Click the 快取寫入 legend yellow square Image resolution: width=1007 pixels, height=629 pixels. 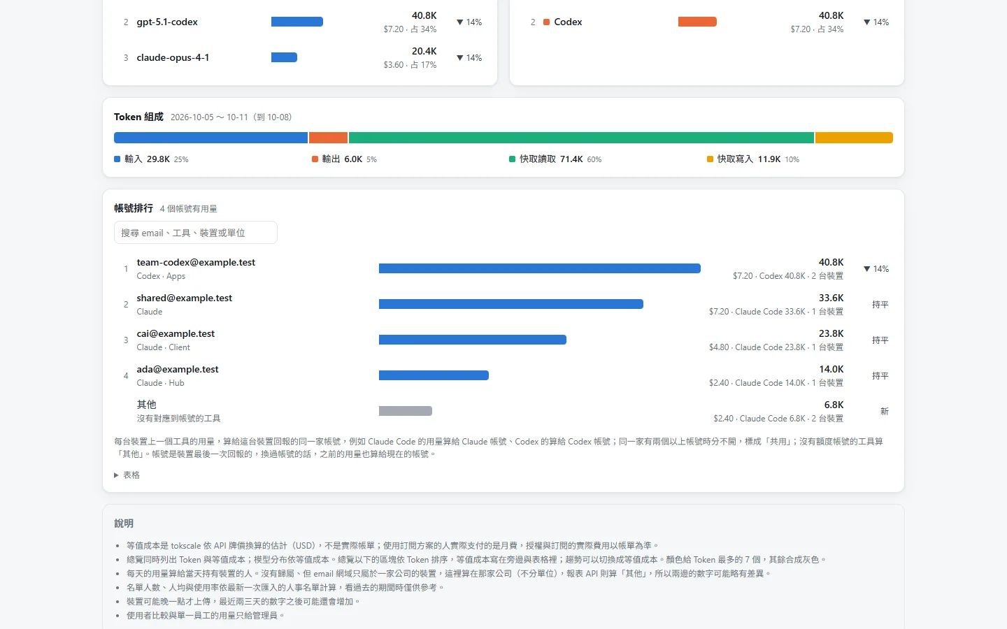(x=710, y=159)
